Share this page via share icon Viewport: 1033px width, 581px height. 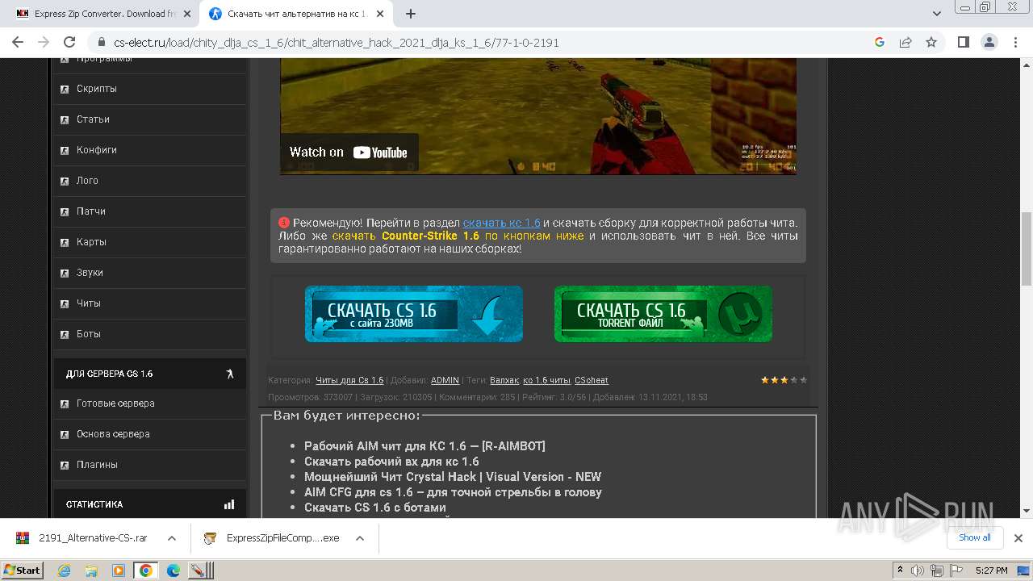pyautogui.click(x=905, y=42)
